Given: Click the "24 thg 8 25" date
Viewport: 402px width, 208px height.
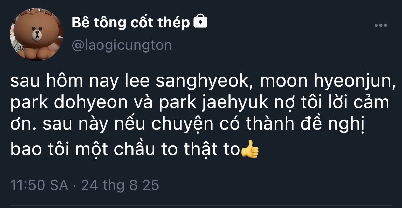Looking at the screenshot, I should click(x=120, y=185).
